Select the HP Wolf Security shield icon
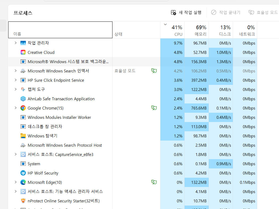Viewport: 279px width, 209px height. pyautogui.click(x=23, y=173)
